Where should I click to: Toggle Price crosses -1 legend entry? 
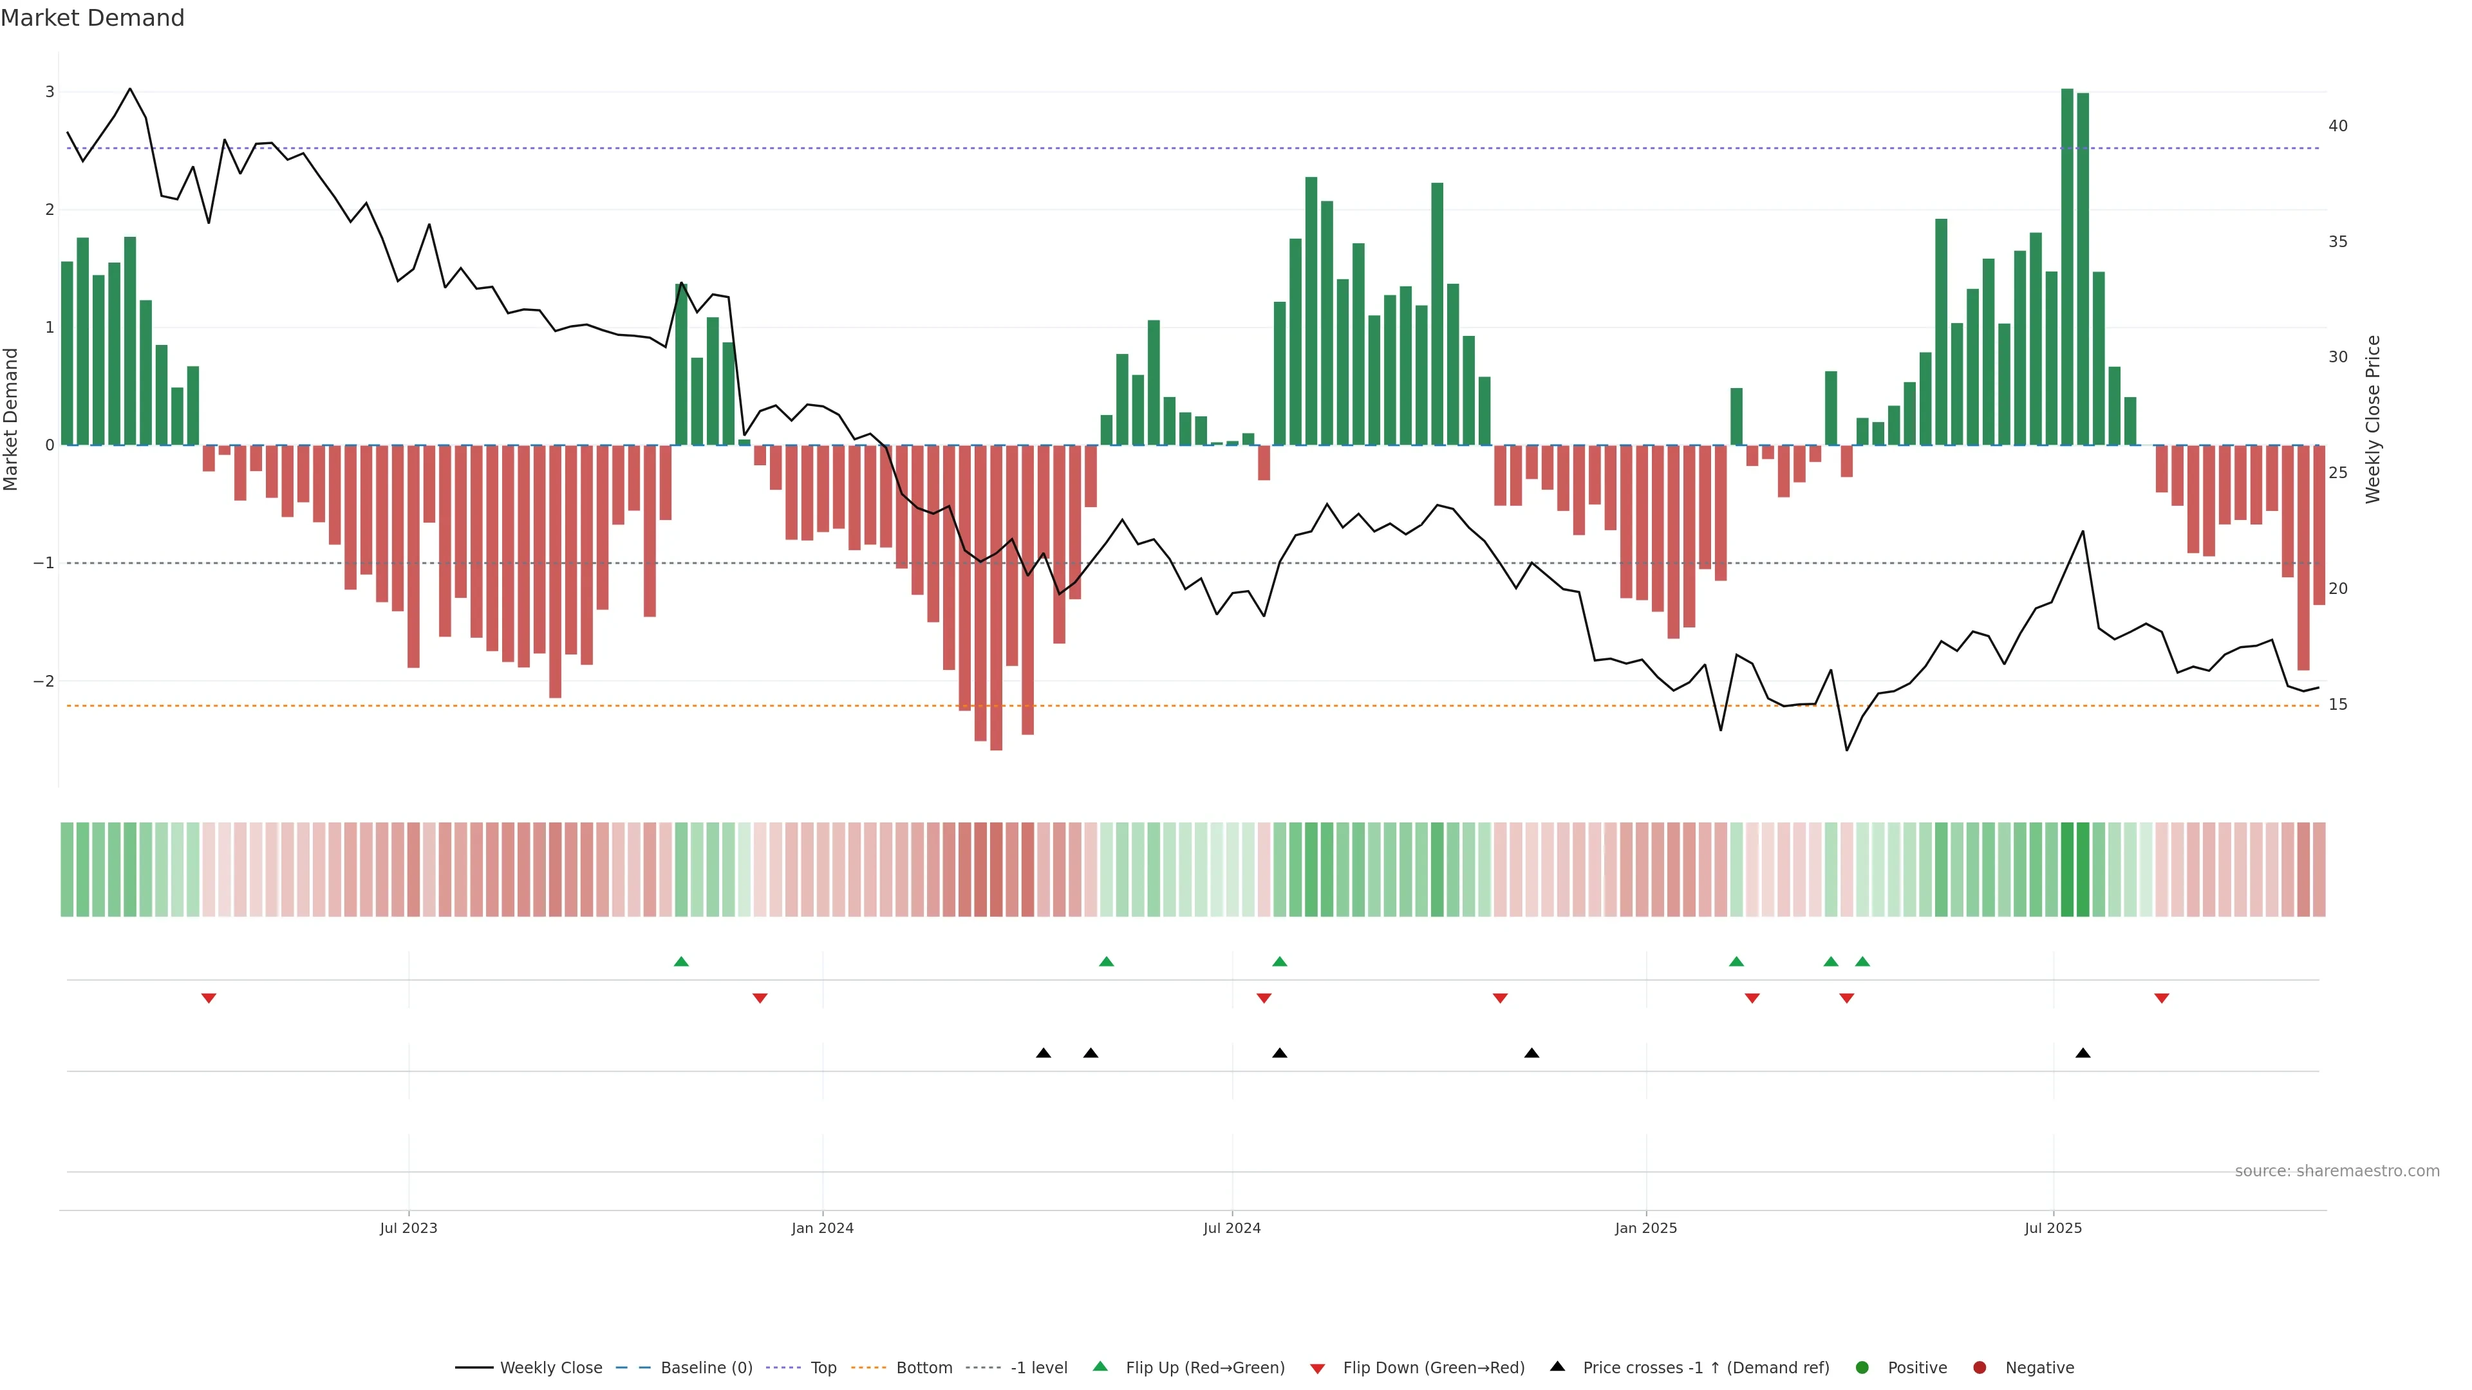click(x=1705, y=1368)
